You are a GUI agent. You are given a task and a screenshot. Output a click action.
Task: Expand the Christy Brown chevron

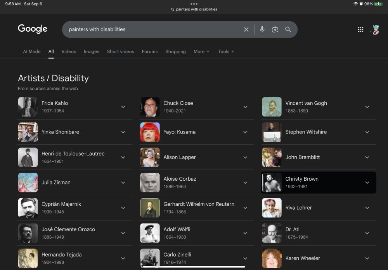367,183
